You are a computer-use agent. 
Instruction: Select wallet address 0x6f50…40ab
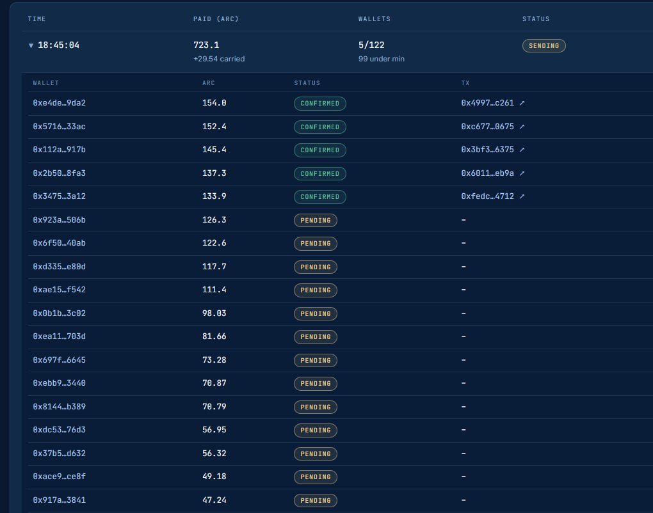click(59, 243)
